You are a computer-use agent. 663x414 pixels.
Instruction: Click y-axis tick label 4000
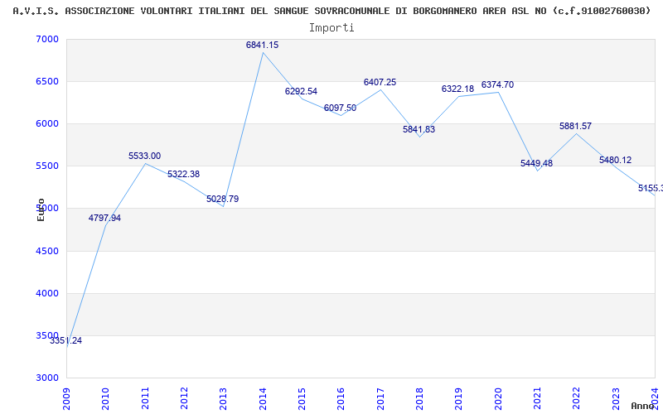point(47,294)
